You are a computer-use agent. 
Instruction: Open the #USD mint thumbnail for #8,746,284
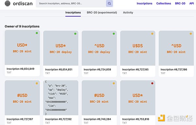click(99, 98)
